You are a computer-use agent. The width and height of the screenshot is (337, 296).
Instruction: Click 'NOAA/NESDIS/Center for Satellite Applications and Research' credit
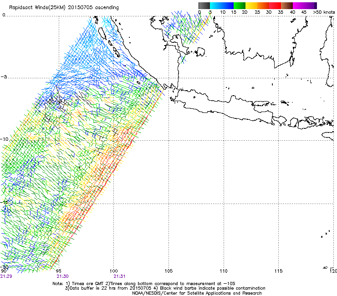click(x=197, y=293)
